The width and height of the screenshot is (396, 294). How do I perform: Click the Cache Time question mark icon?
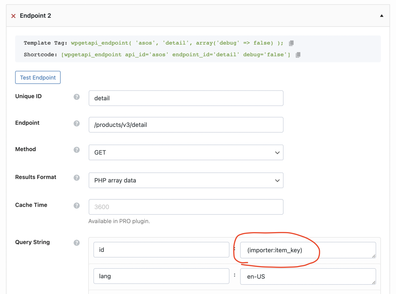click(x=76, y=205)
